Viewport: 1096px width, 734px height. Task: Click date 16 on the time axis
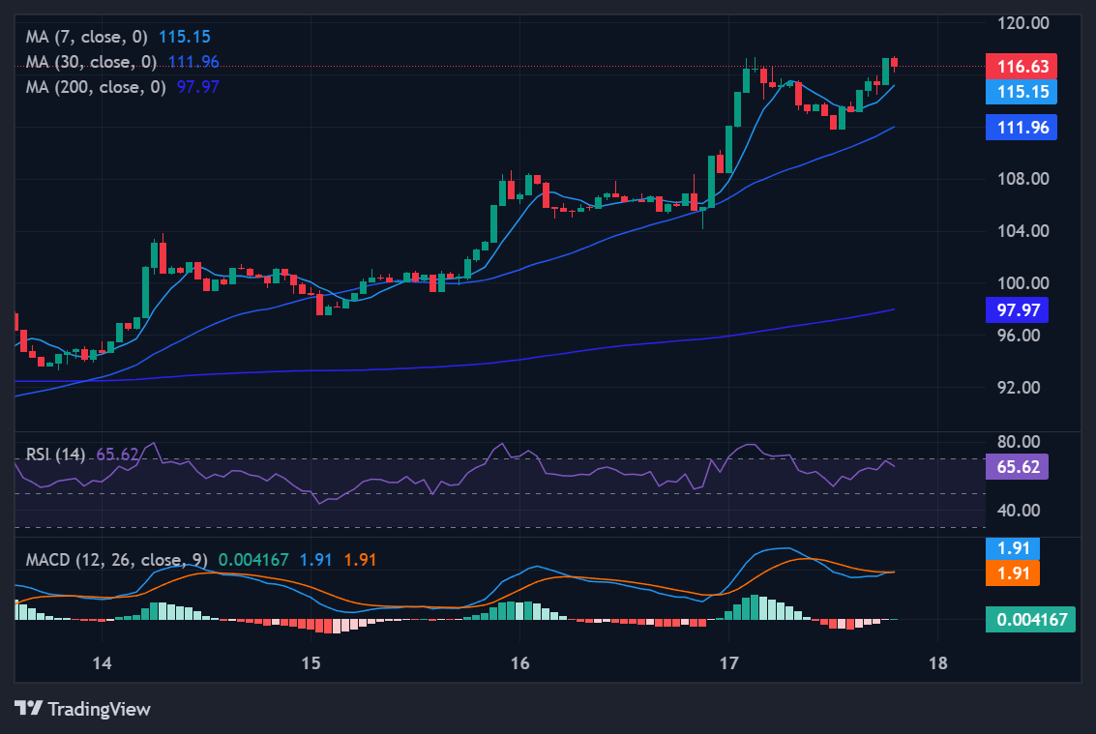[x=519, y=663]
